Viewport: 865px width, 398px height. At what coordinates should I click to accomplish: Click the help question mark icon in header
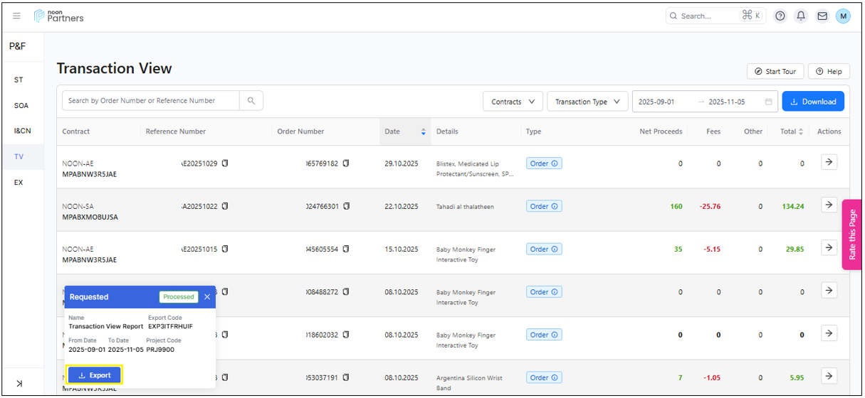click(x=780, y=16)
